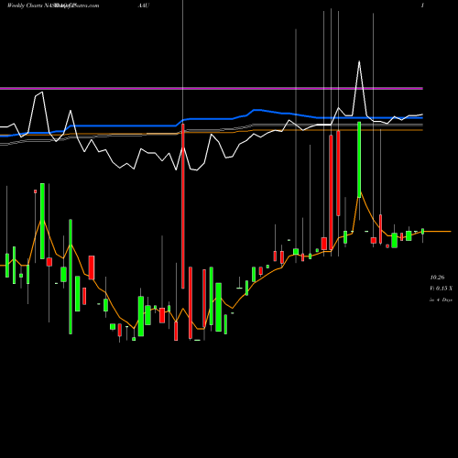Click the 'V: 0.15 X' volume text
The image size is (458, 458).
tap(442, 289)
